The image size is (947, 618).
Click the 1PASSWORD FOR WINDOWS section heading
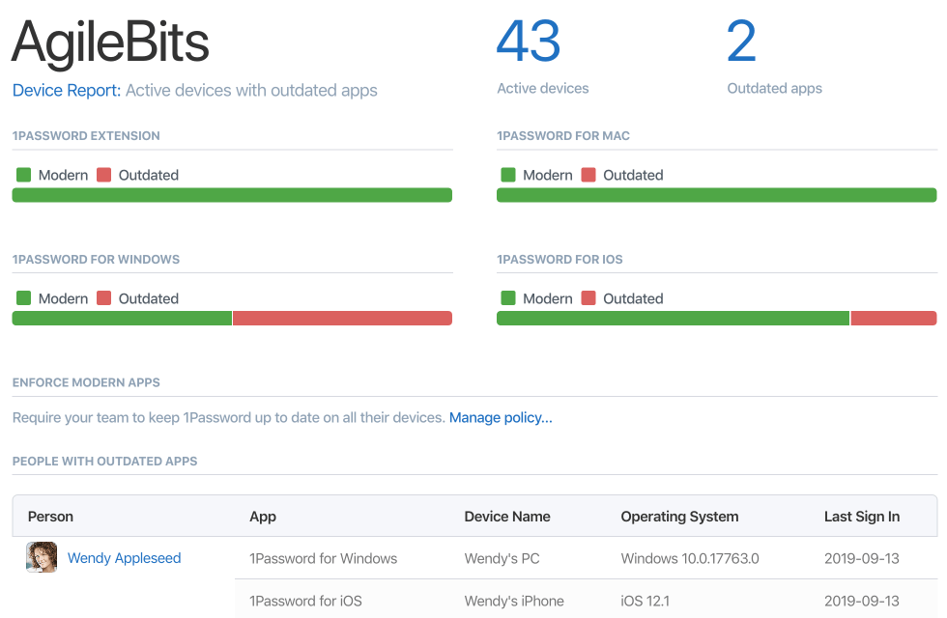click(x=96, y=260)
